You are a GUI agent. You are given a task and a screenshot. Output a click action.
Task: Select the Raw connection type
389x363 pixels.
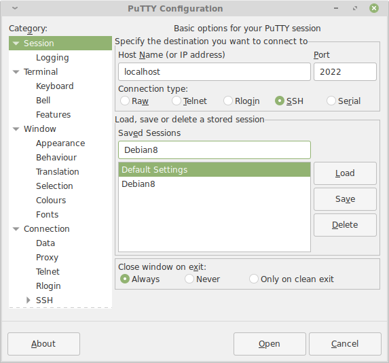pyautogui.click(x=124, y=101)
